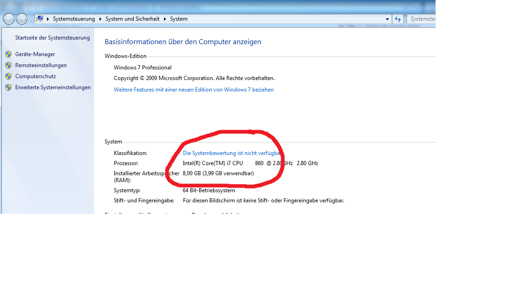The width and height of the screenshot is (531, 298).
Task: Click the 'Stift- und Fingereingabe:' label
Action: (144, 201)
